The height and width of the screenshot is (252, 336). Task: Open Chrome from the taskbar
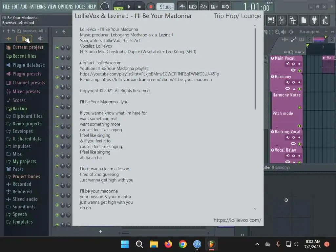(x=182, y=244)
